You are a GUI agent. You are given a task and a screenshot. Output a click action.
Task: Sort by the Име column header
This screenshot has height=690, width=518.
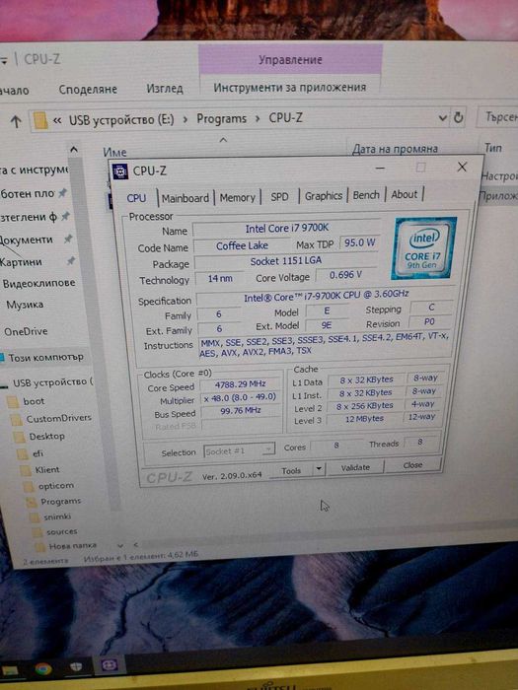pyautogui.click(x=114, y=152)
